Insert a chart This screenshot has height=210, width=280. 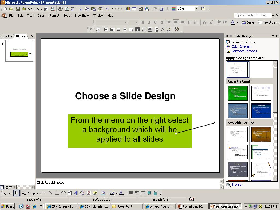coord(128,8)
